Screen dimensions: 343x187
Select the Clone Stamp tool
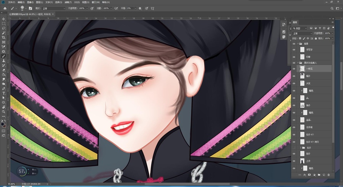point(3,61)
